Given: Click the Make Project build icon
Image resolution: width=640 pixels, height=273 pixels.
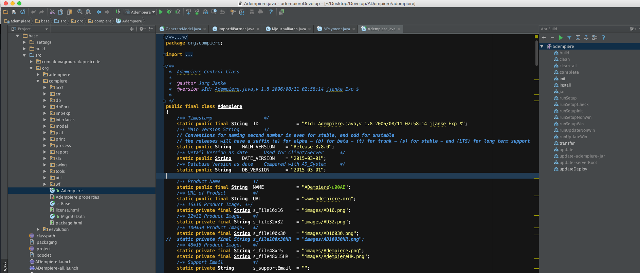Looking at the screenshot, I should coord(118,12).
